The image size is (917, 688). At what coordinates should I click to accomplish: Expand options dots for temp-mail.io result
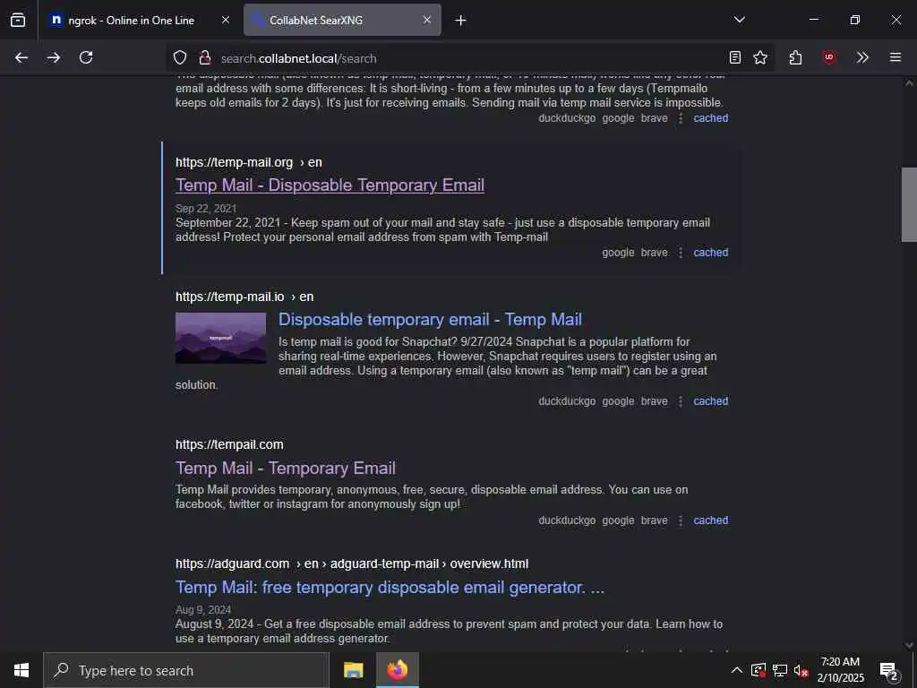click(x=681, y=400)
